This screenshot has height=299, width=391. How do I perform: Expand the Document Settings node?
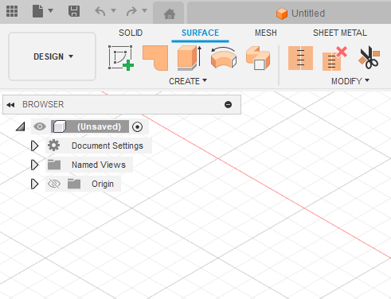coord(34,146)
